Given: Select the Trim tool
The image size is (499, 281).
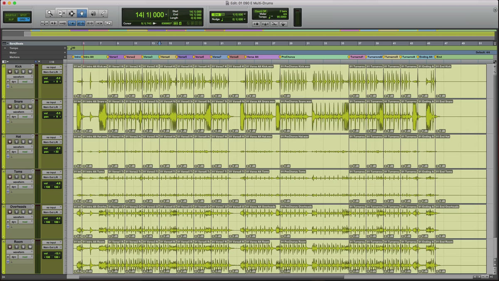Looking at the screenshot, I should click(61, 13).
